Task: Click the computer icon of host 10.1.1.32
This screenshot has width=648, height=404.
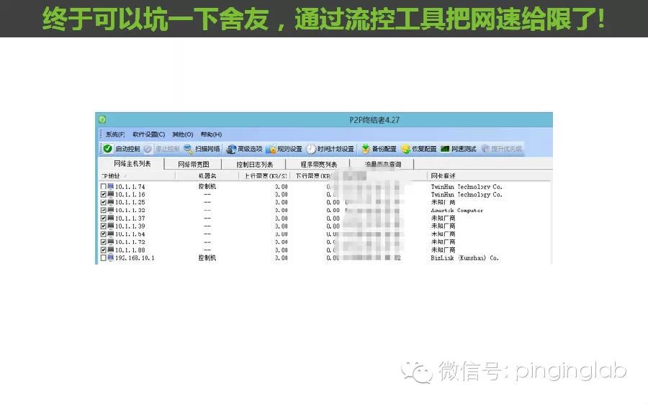Action: [110, 210]
